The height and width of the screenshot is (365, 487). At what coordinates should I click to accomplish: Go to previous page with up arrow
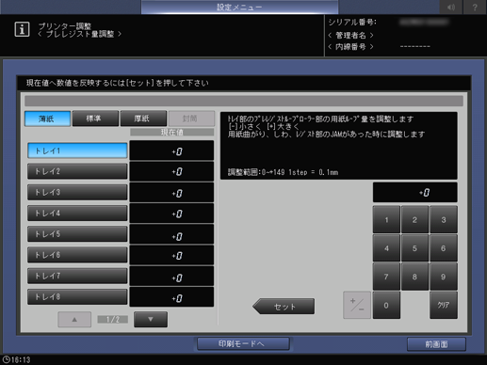tap(74, 320)
